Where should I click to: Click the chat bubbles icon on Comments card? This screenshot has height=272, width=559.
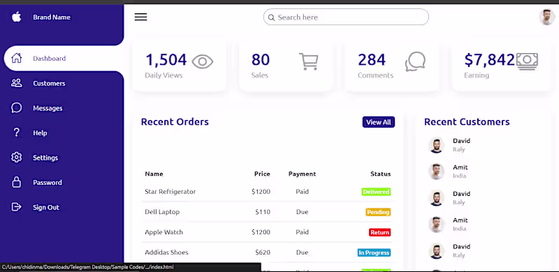[x=415, y=61]
